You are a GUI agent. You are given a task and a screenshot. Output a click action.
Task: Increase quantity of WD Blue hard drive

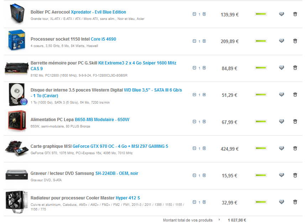coord(204,95)
